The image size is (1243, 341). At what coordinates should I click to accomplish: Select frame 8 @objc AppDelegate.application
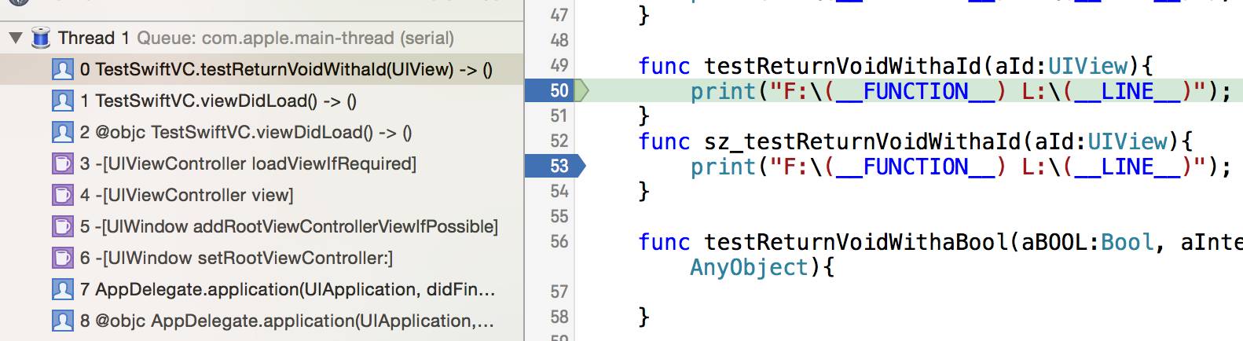(x=262, y=321)
